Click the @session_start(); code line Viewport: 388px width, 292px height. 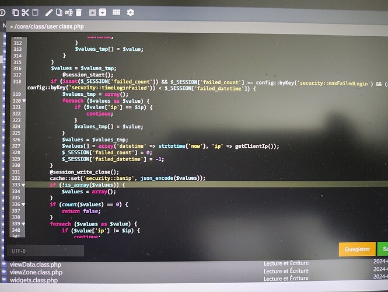pos(88,75)
